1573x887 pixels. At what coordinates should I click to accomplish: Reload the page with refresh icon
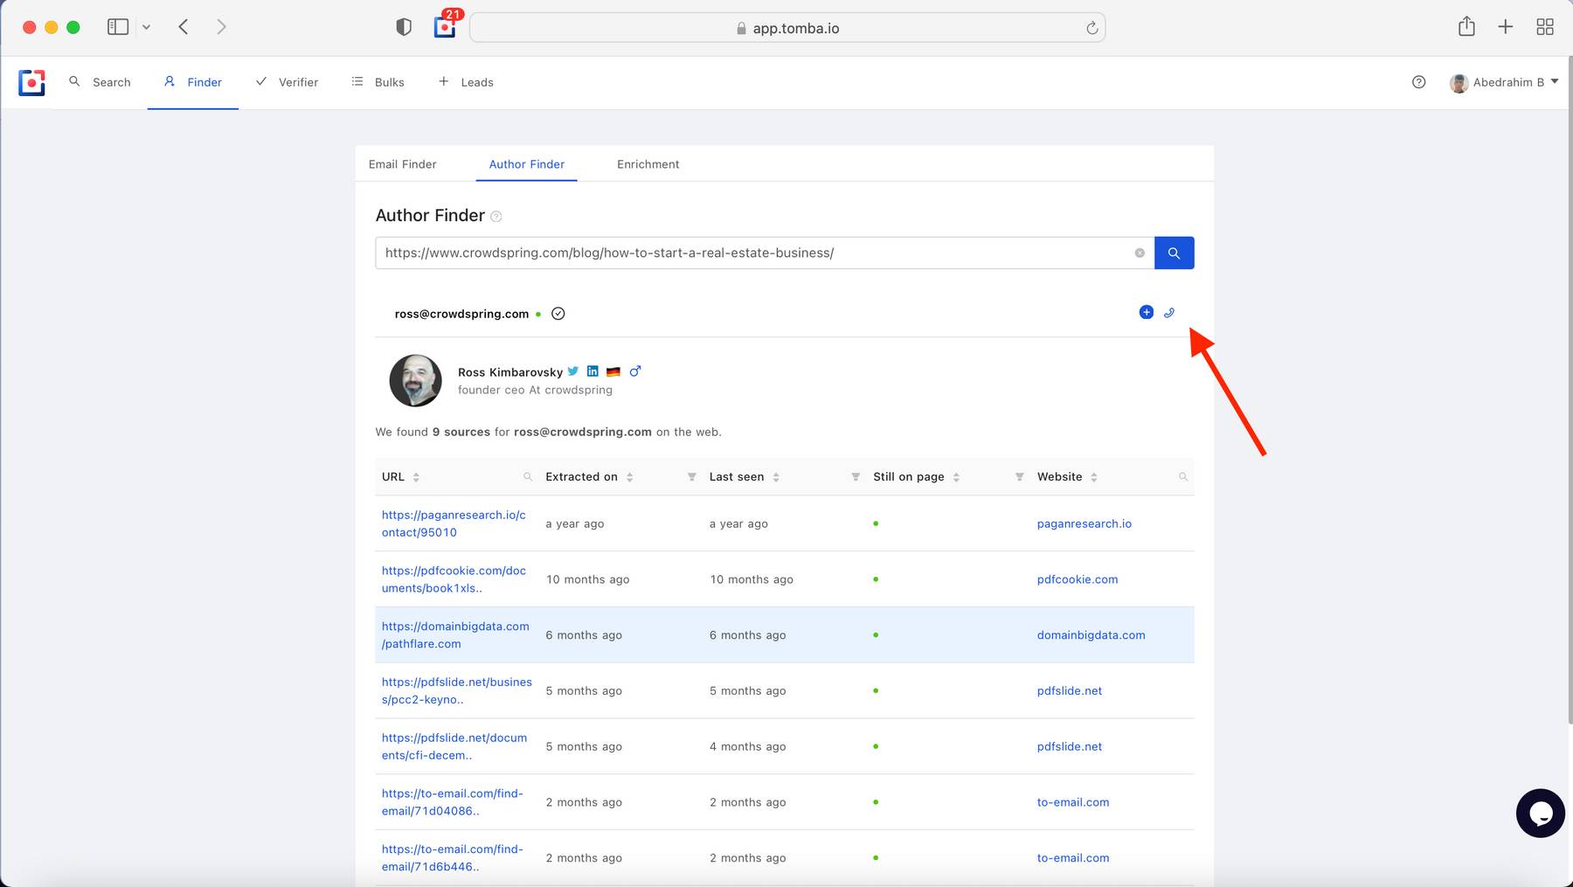pyautogui.click(x=1091, y=28)
